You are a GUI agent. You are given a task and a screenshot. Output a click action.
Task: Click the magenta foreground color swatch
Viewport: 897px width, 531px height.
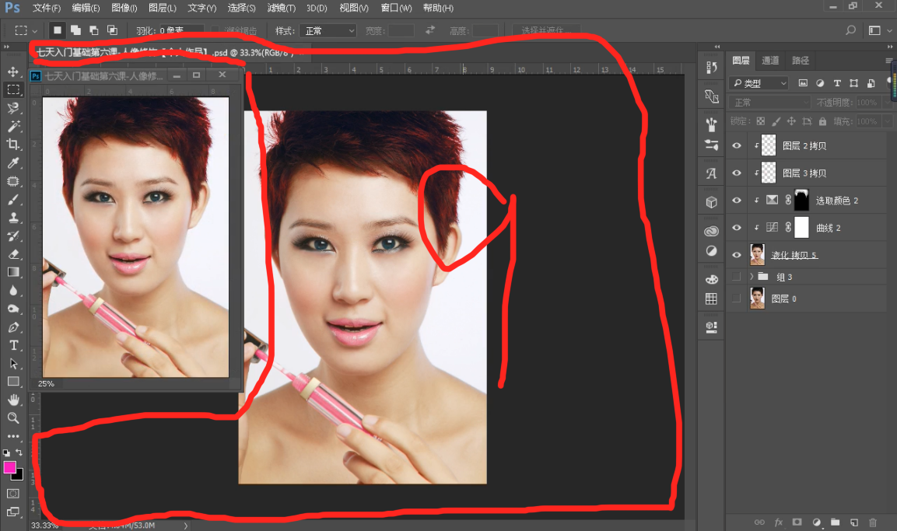tap(10, 467)
